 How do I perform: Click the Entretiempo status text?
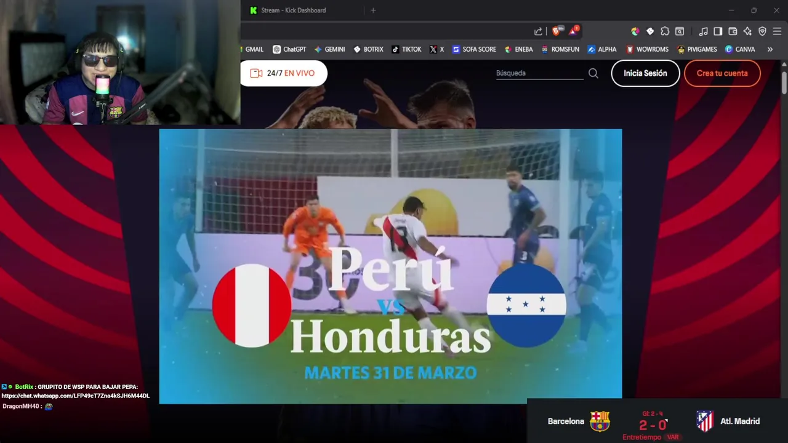(x=641, y=437)
